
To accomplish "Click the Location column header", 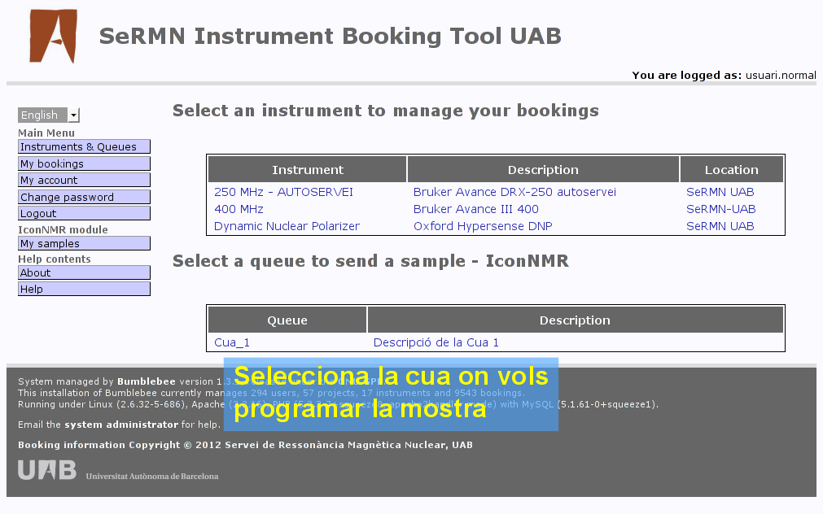I will point(731,169).
